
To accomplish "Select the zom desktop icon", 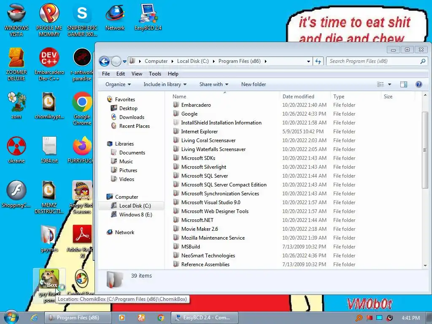I will pos(16,105).
